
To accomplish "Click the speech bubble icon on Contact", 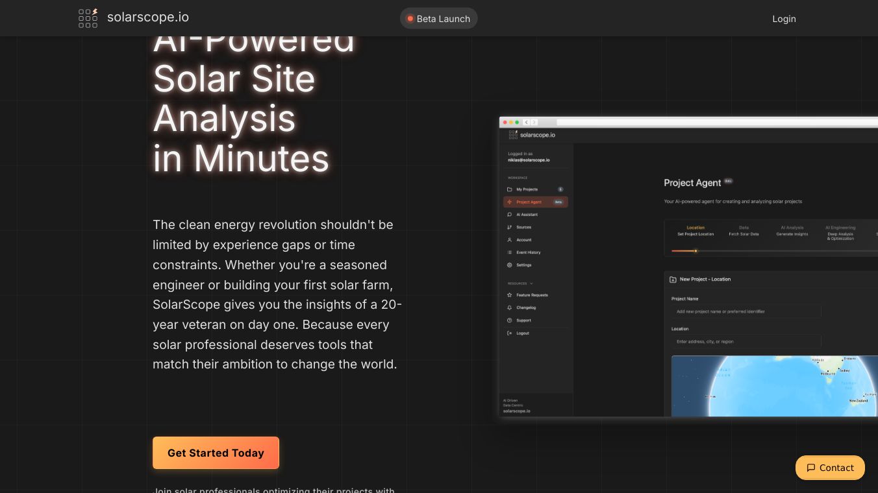I will (x=810, y=468).
